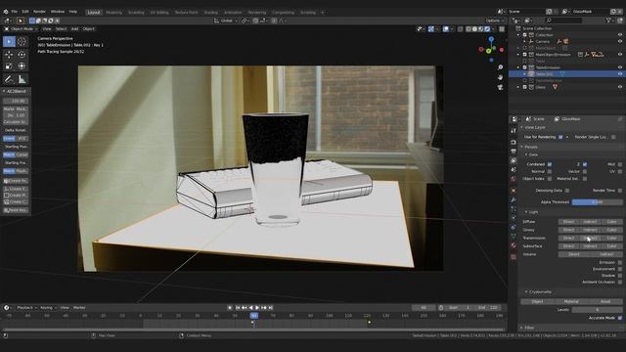
Task: Enable the Shadow pass checkbox
Action: point(619,276)
